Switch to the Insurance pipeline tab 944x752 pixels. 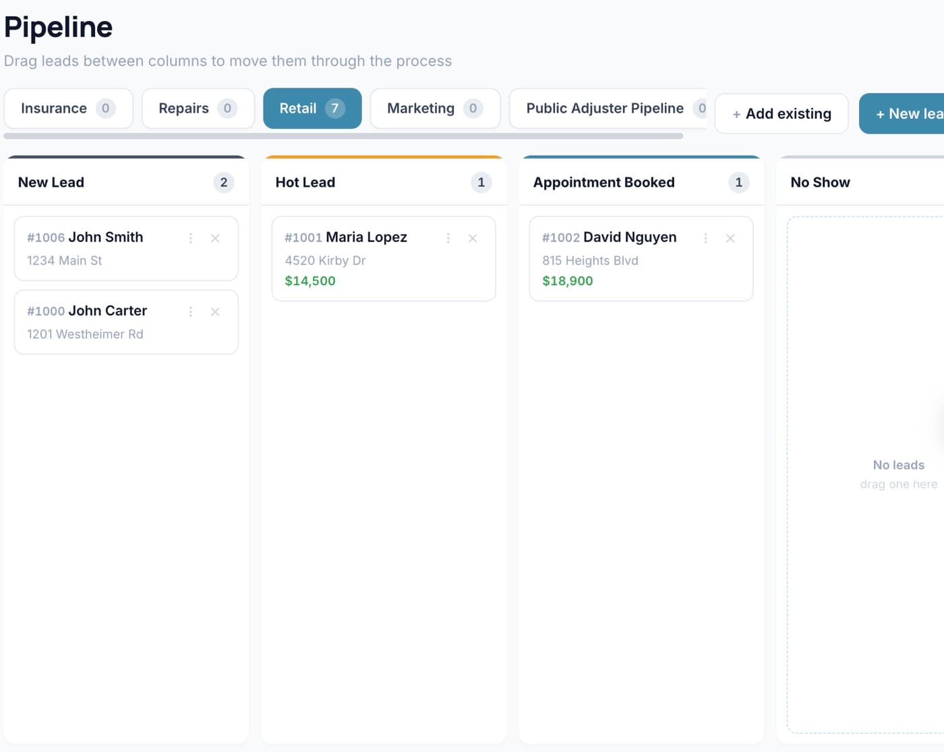coord(68,109)
